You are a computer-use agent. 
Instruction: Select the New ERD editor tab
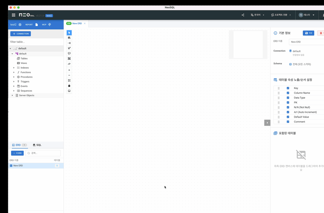(76, 23)
